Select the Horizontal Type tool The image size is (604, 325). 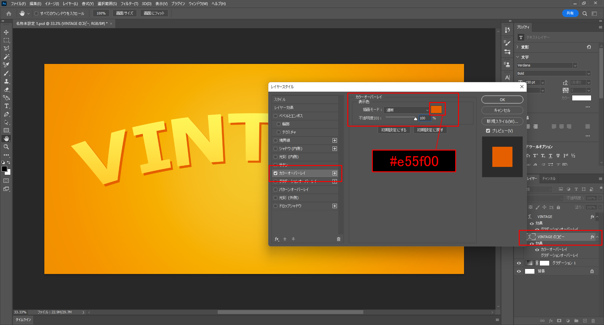[x=6, y=106]
